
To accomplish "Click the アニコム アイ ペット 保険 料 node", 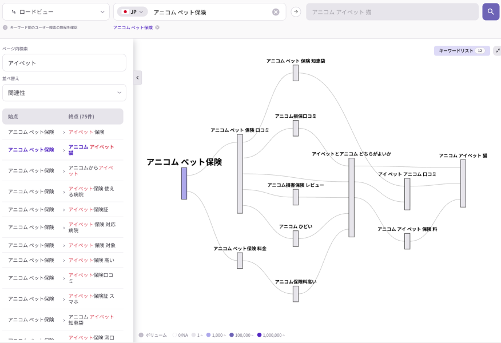I will click(407, 241).
